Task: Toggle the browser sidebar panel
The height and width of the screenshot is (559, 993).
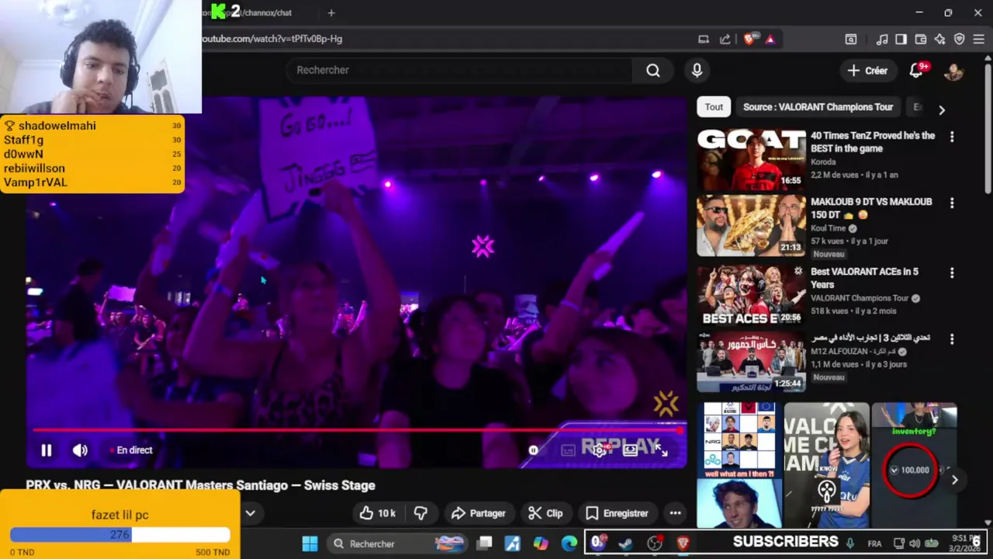Action: 901,39
